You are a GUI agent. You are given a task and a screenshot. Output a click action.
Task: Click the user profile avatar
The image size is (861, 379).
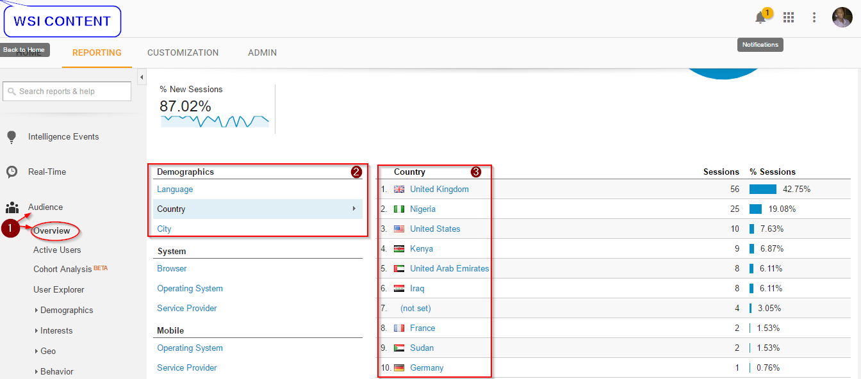pyautogui.click(x=842, y=17)
